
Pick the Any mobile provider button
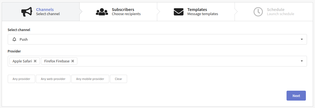coord(90,79)
